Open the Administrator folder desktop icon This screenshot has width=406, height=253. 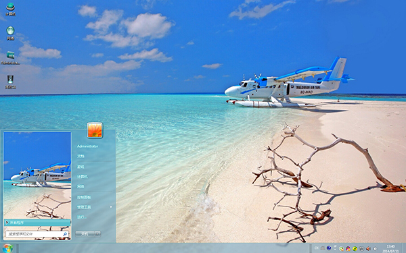pos(10,57)
